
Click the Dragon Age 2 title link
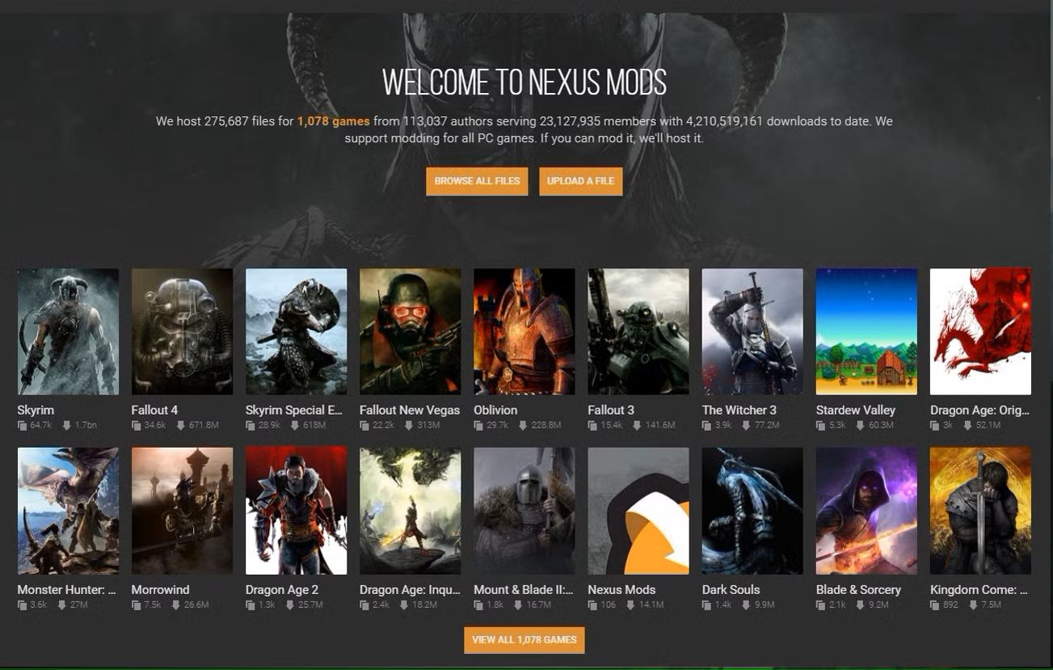(282, 590)
